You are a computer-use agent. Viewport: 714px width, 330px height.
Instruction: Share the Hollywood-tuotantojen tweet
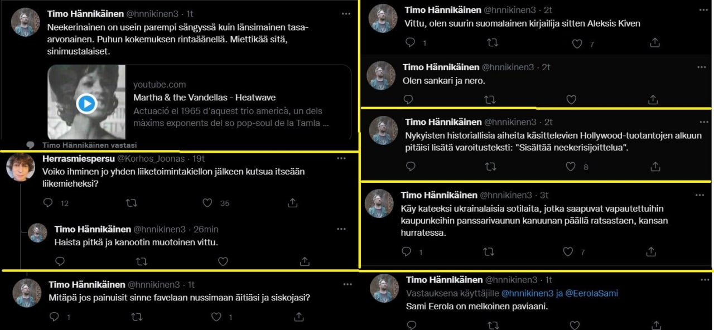click(x=655, y=166)
